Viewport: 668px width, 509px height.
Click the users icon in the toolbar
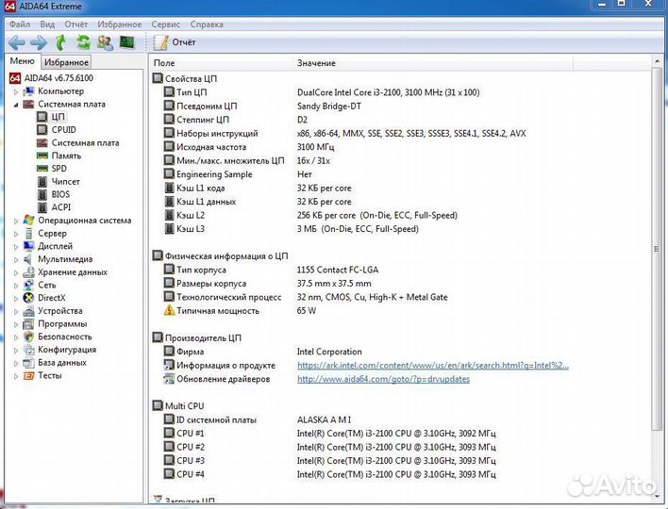coord(106,42)
